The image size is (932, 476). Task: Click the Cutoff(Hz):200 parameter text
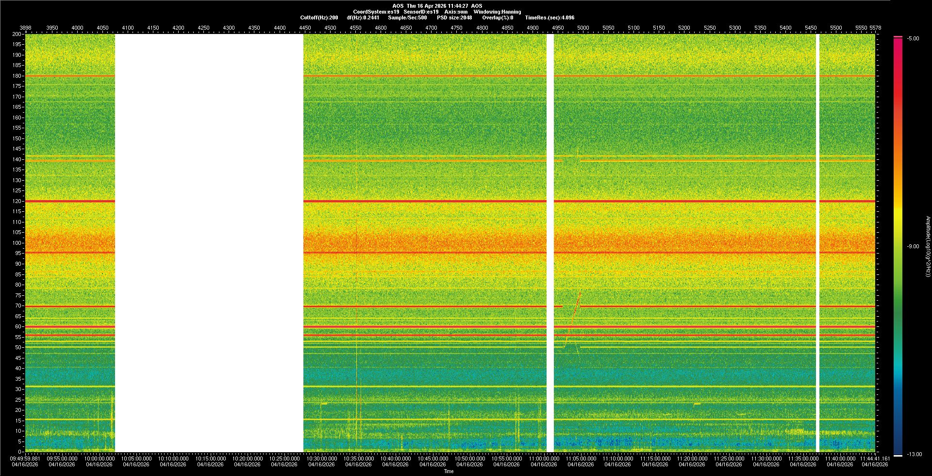tap(319, 17)
